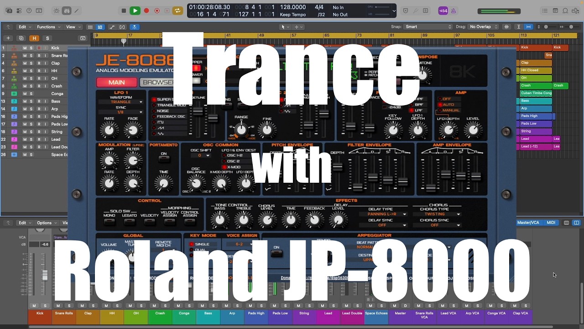Select the X-MOD radio in OSC Common

[x=224, y=167]
